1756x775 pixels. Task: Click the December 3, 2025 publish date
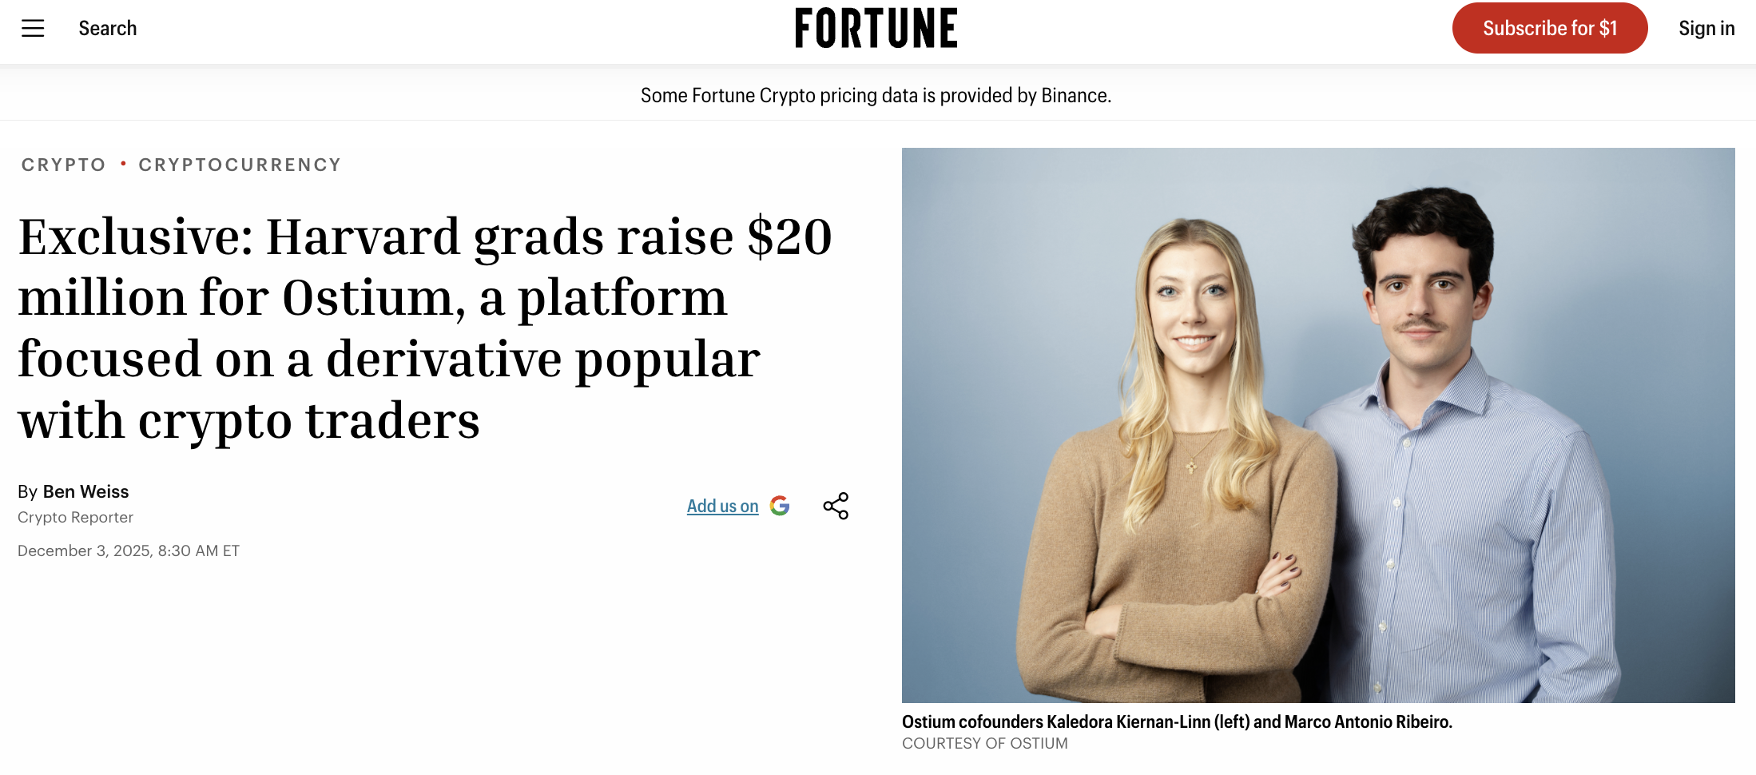(129, 550)
